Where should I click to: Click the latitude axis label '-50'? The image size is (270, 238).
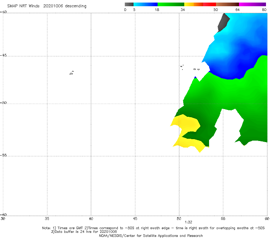coord(3,103)
